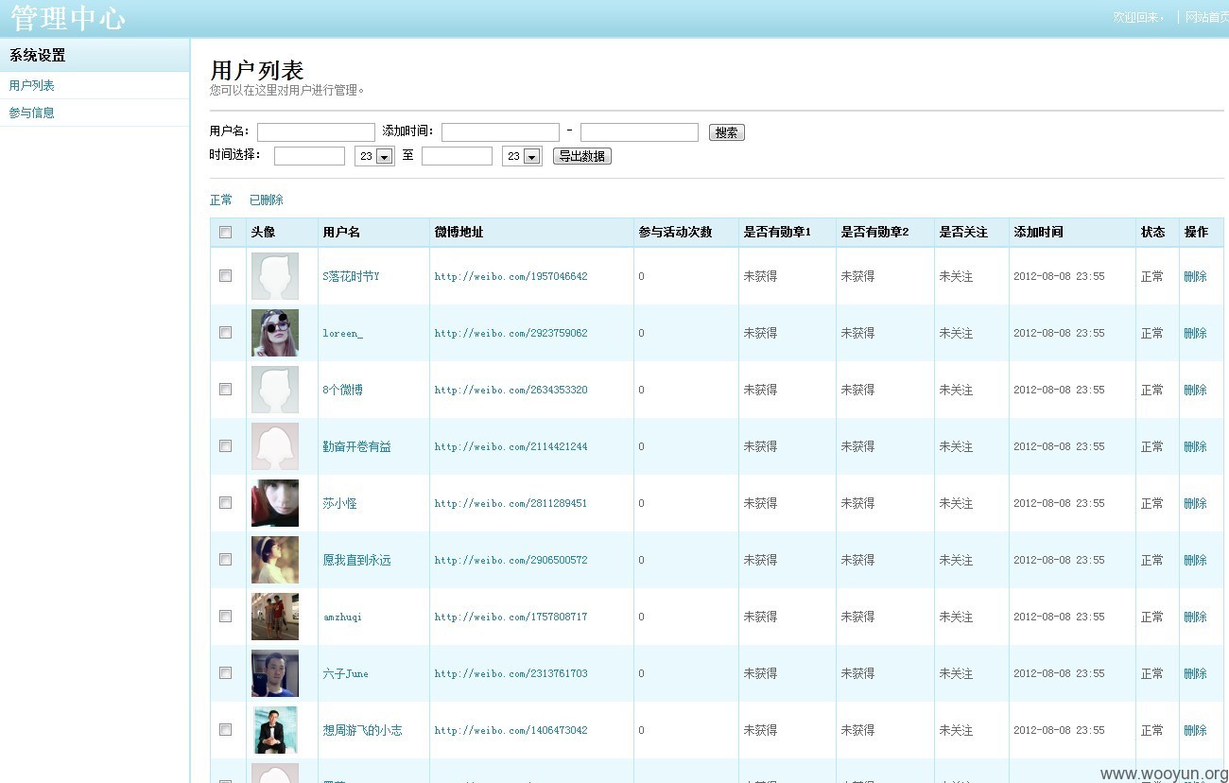Screen dimensions: 1229x783
Task: Open the avatar of 六子June
Action: [x=275, y=673]
